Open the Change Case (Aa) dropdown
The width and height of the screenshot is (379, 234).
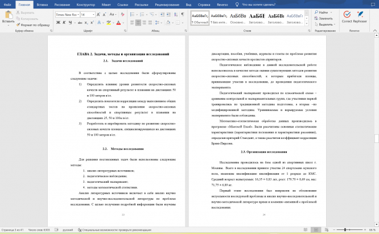point(113,15)
